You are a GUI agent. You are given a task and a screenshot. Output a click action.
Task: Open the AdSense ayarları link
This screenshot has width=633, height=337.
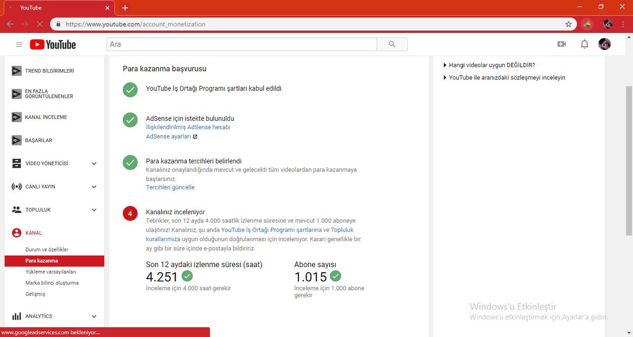tap(168, 136)
